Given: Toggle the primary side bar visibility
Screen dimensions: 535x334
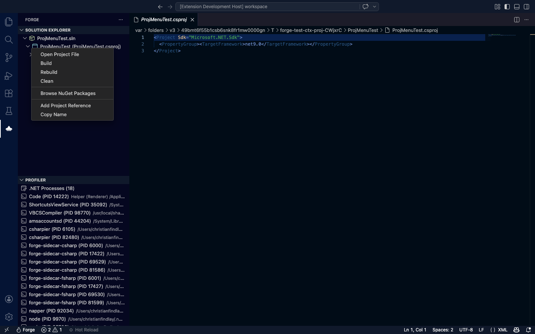Looking at the screenshot, I should [x=507, y=7].
